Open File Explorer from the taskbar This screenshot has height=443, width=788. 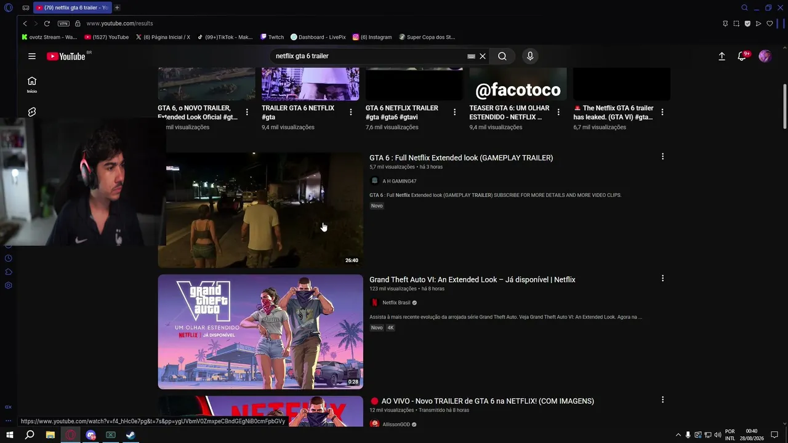click(50, 435)
